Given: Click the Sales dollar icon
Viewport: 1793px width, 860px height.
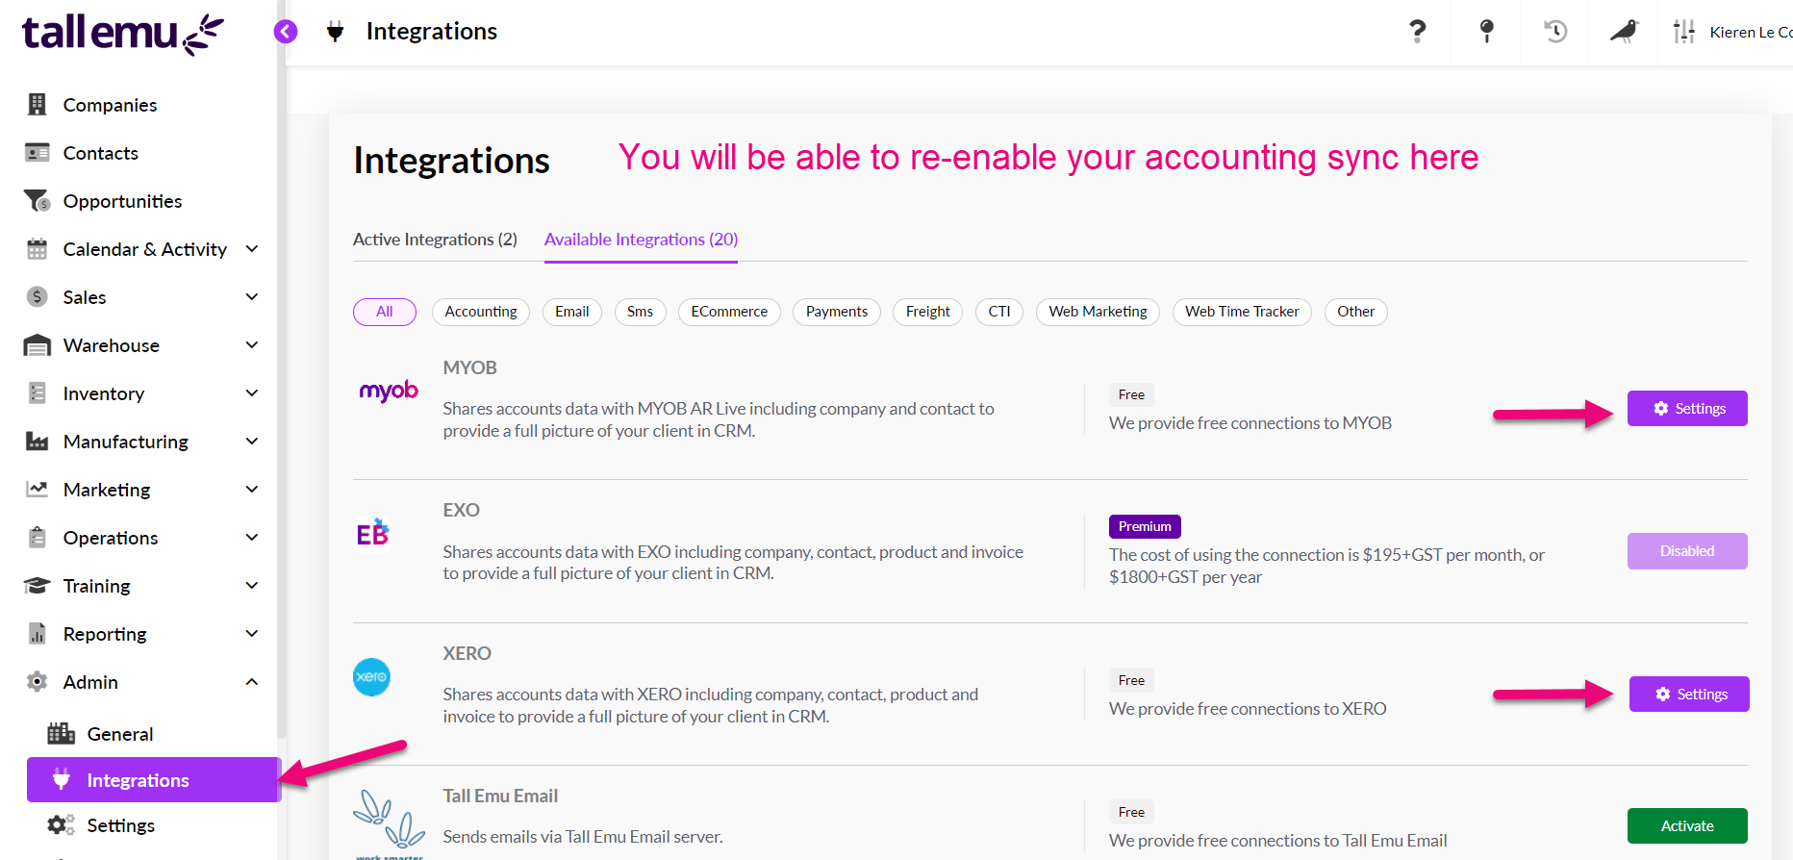Looking at the screenshot, I should 38,296.
